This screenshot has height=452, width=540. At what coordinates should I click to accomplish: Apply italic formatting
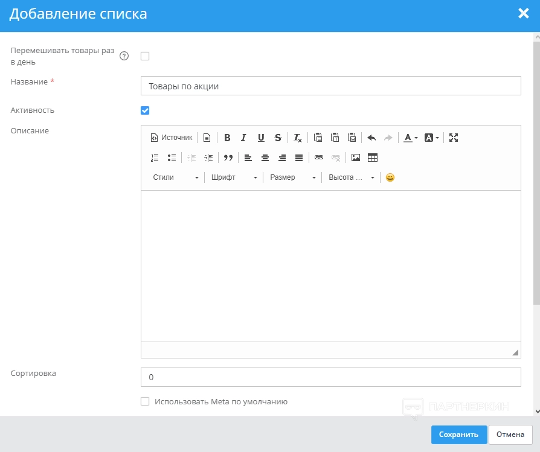pyautogui.click(x=244, y=138)
